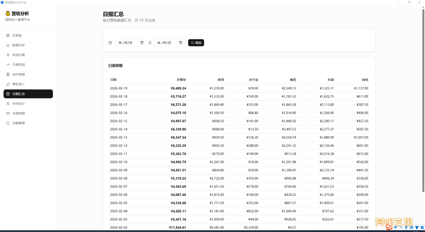This screenshot has width=425, height=232.
Task: Click the end date input field
Action: (169, 43)
